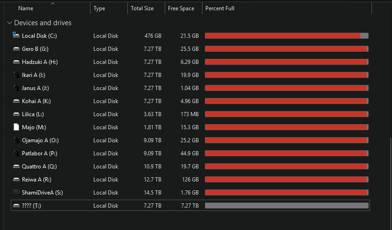Select the Reiwa A (R:) name
This screenshot has height=230, width=392.
pos(36,180)
